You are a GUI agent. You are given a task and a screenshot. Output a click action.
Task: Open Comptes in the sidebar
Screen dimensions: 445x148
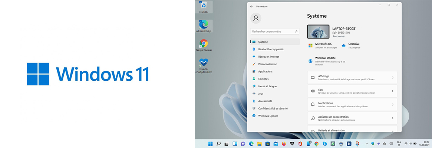point(275,79)
